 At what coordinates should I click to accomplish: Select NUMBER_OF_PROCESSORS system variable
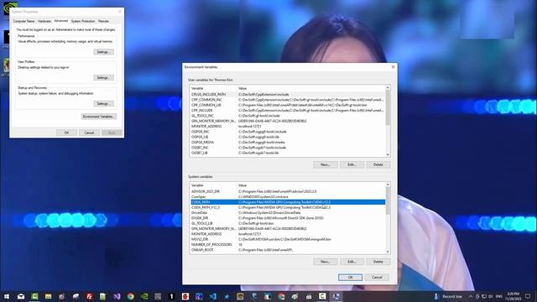pyautogui.click(x=288, y=244)
